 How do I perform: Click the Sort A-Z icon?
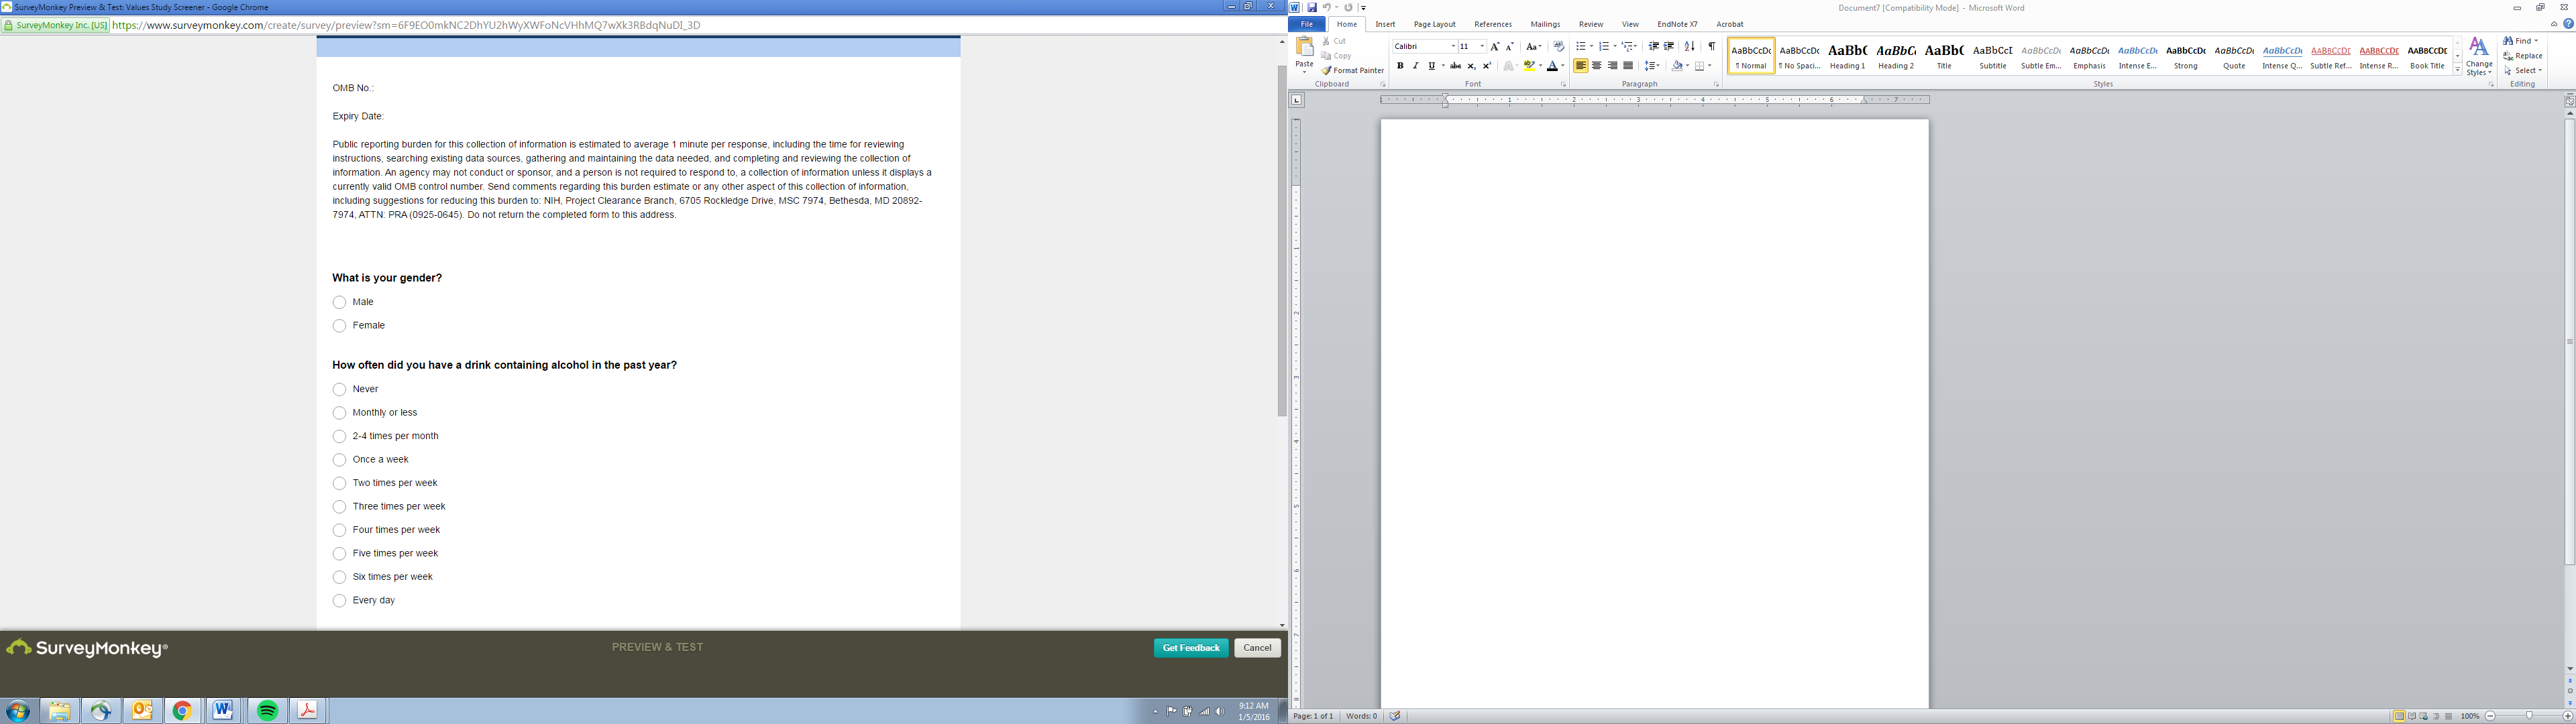coord(1689,46)
